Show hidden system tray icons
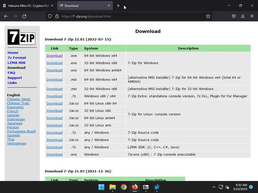 [x=214, y=187]
